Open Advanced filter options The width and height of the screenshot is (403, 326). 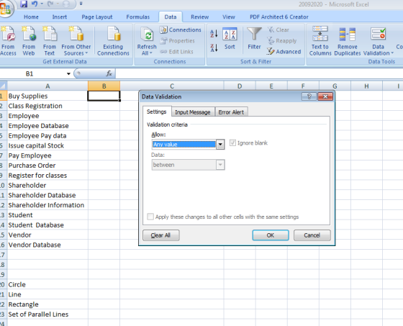click(284, 52)
